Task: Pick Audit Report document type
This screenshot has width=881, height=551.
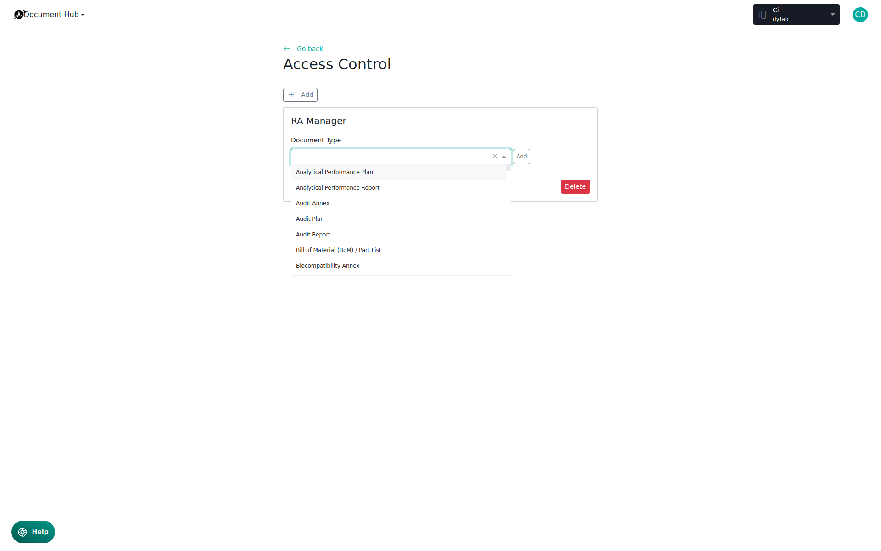Action: (x=313, y=235)
